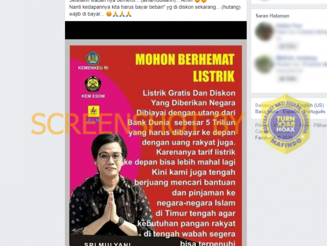Click the Turn Back Hoax Mafindo badge
This screenshot has height=246, width=327.
[x=286, y=124]
